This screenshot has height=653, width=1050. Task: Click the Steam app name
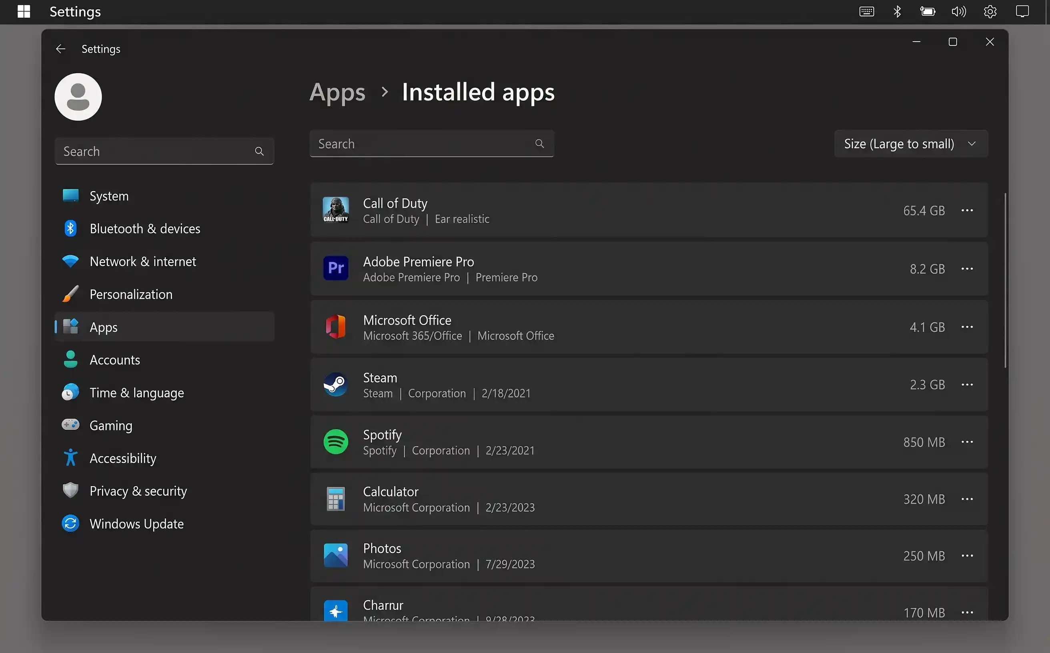point(380,378)
